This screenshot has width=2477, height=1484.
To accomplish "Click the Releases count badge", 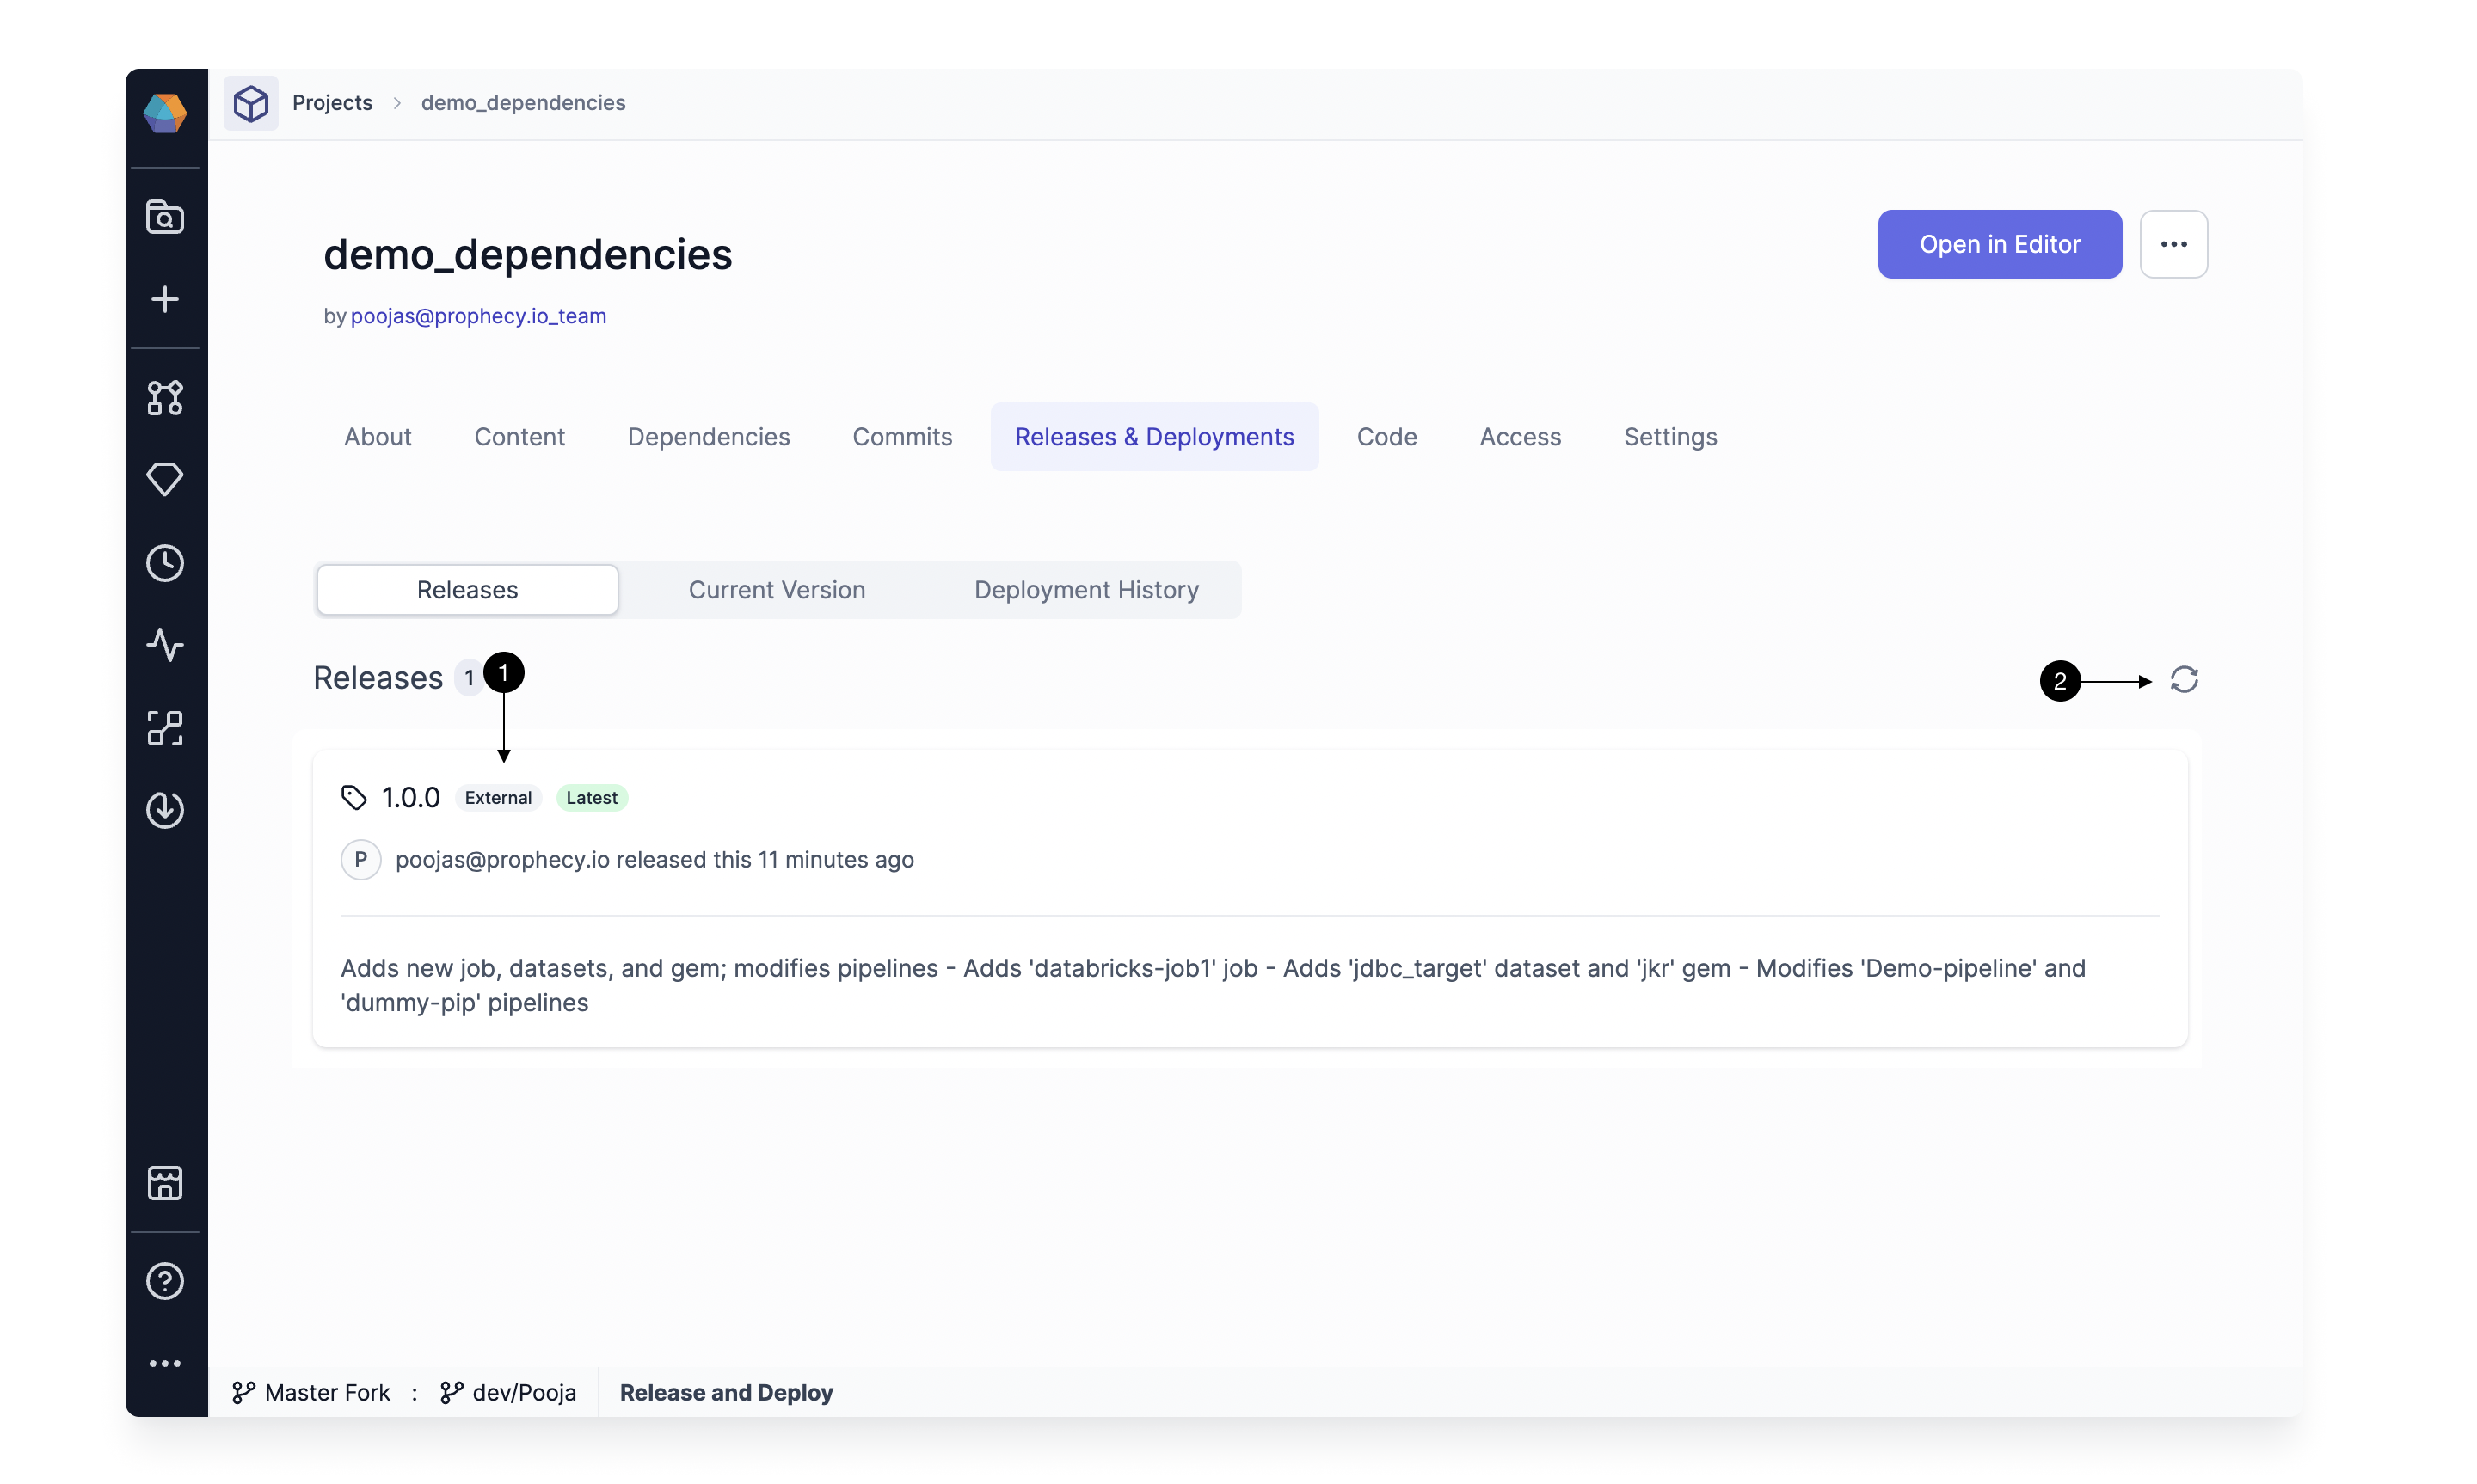I will click(468, 678).
